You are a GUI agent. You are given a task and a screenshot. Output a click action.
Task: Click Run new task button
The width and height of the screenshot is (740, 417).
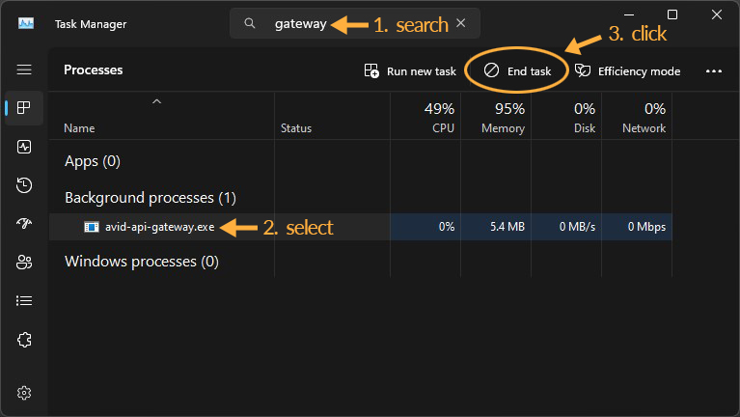pyautogui.click(x=410, y=71)
